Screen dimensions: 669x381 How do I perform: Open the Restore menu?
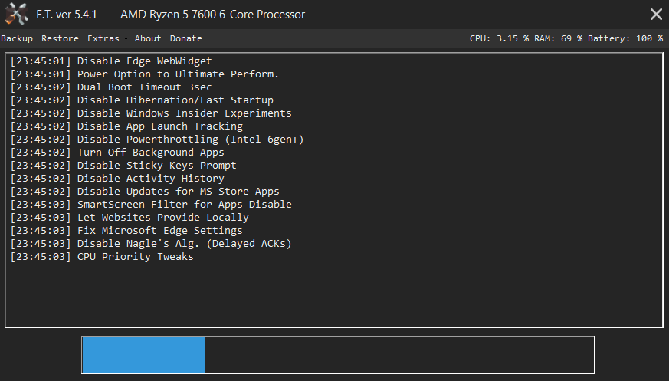(x=61, y=38)
